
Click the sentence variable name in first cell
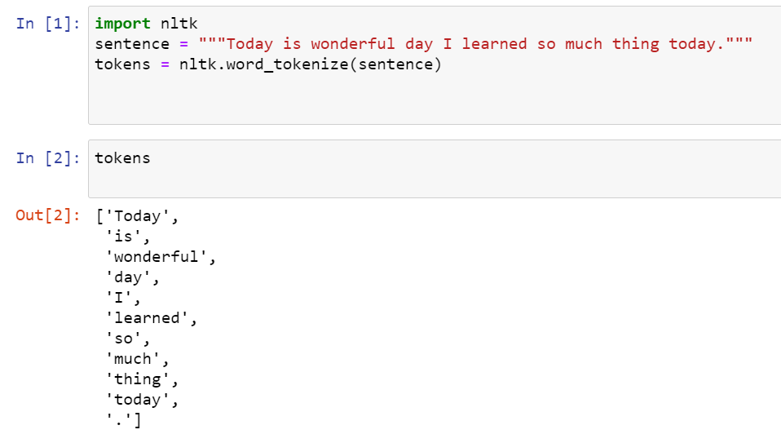click(132, 44)
